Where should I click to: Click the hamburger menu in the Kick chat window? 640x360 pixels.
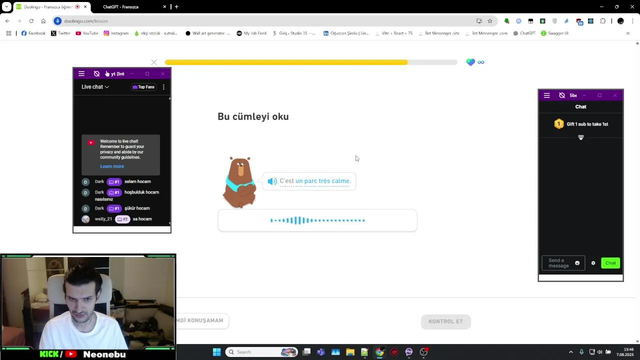tap(547, 95)
